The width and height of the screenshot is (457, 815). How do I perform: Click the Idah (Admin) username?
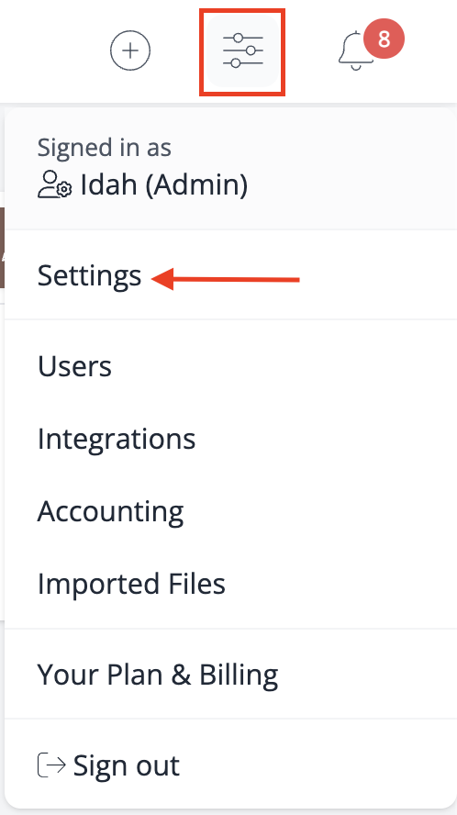click(x=163, y=185)
